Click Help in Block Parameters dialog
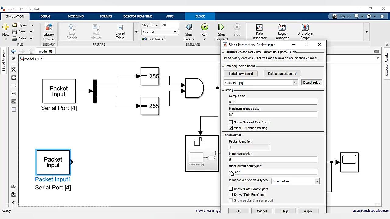The image size is (390, 219). click(285, 211)
